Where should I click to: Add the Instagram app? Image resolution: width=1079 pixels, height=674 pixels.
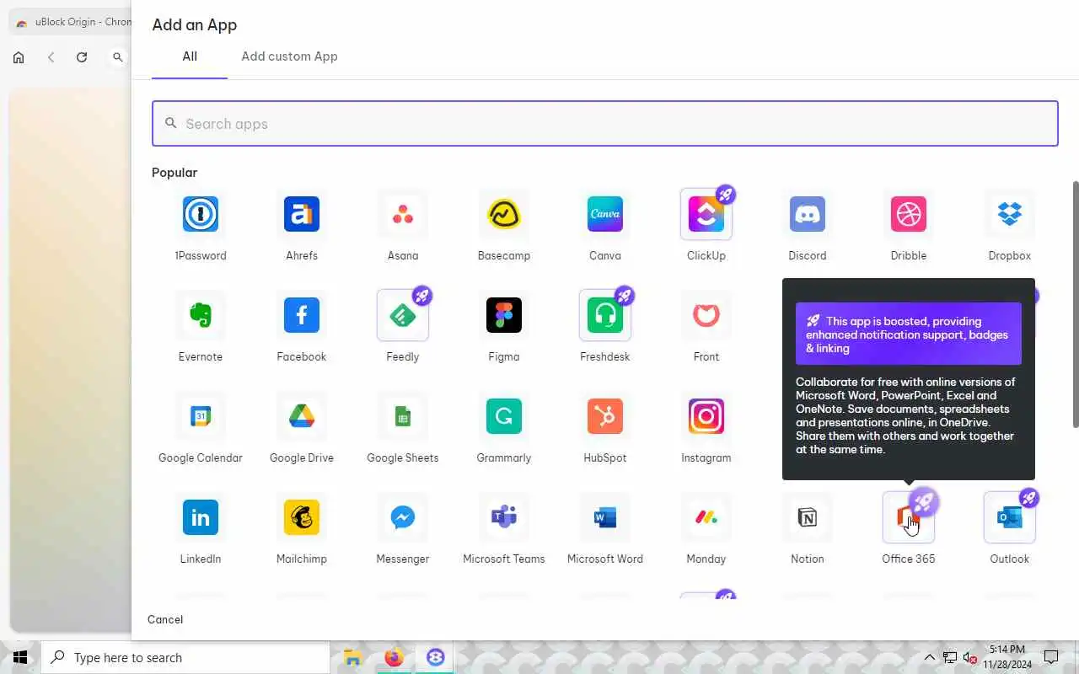pos(706,416)
